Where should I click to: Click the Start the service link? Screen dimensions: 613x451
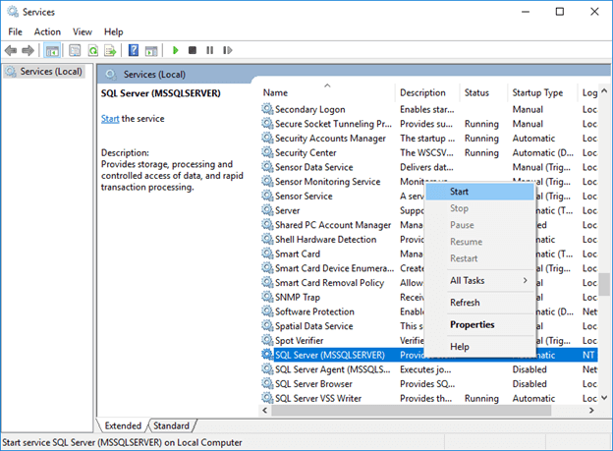coord(110,119)
